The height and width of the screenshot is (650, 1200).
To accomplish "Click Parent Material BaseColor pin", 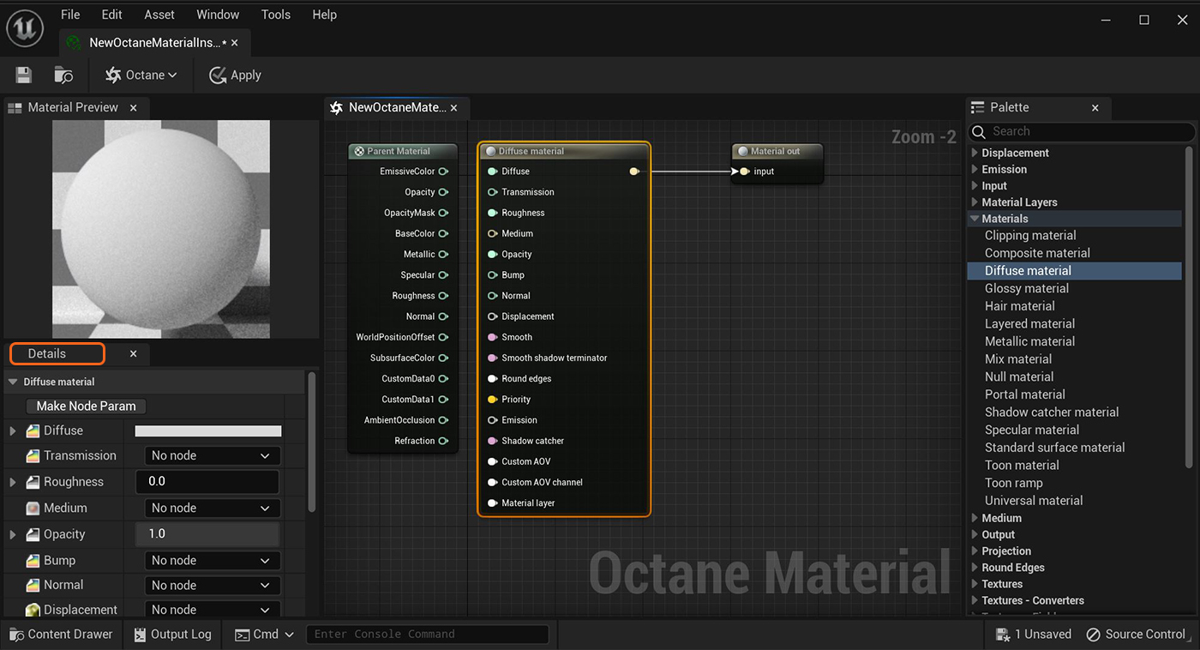I will coord(443,233).
